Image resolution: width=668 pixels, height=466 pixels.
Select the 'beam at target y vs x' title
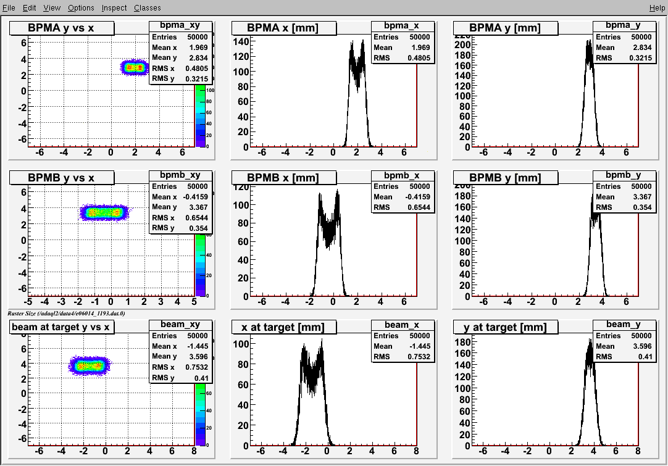pyautogui.click(x=62, y=327)
